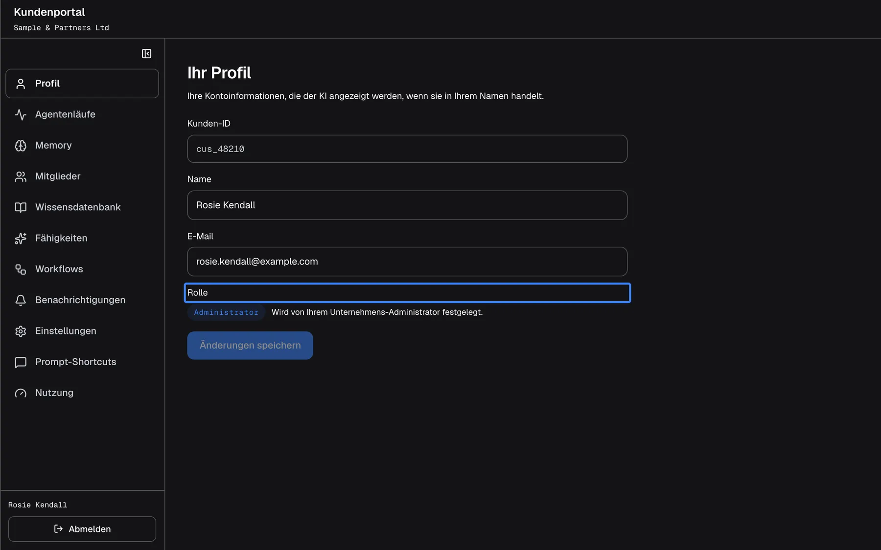Click into the Name input field

[407, 205]
